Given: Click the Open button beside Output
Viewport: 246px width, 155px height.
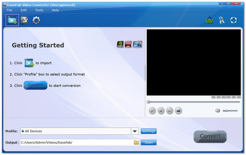Looking at the screenshot, I should point(149,142).
